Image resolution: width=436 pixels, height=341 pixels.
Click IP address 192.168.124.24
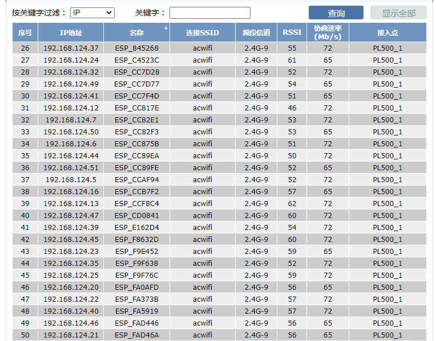click(71, 60)
